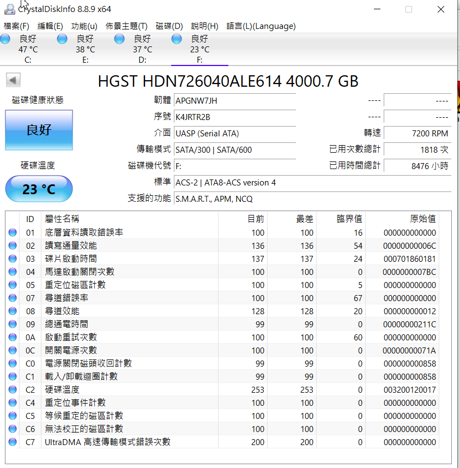Open the 磁碟(D) menu
Image resolution: width=460 pixels, height=468 pixels.
[x=170, y=26]
